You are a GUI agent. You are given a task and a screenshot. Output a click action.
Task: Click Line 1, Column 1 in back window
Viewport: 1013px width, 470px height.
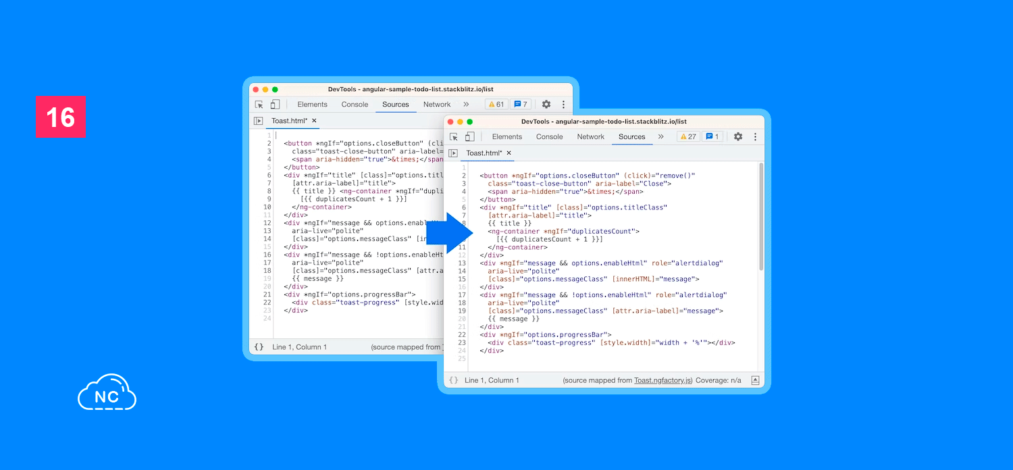pos(299,347)
